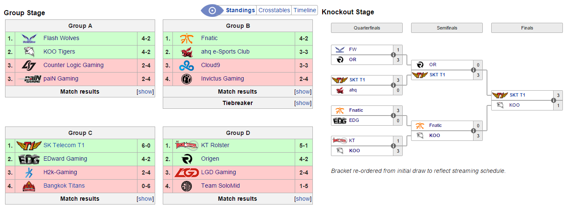Viewport: 565px width, 210px height.
Task: Open info icon for SKT T1 vs KOO final
Action: coord(554,100)
